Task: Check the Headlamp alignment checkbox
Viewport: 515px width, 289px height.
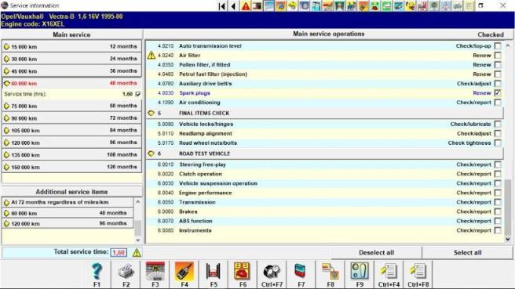Action: (x=498, y=134)
